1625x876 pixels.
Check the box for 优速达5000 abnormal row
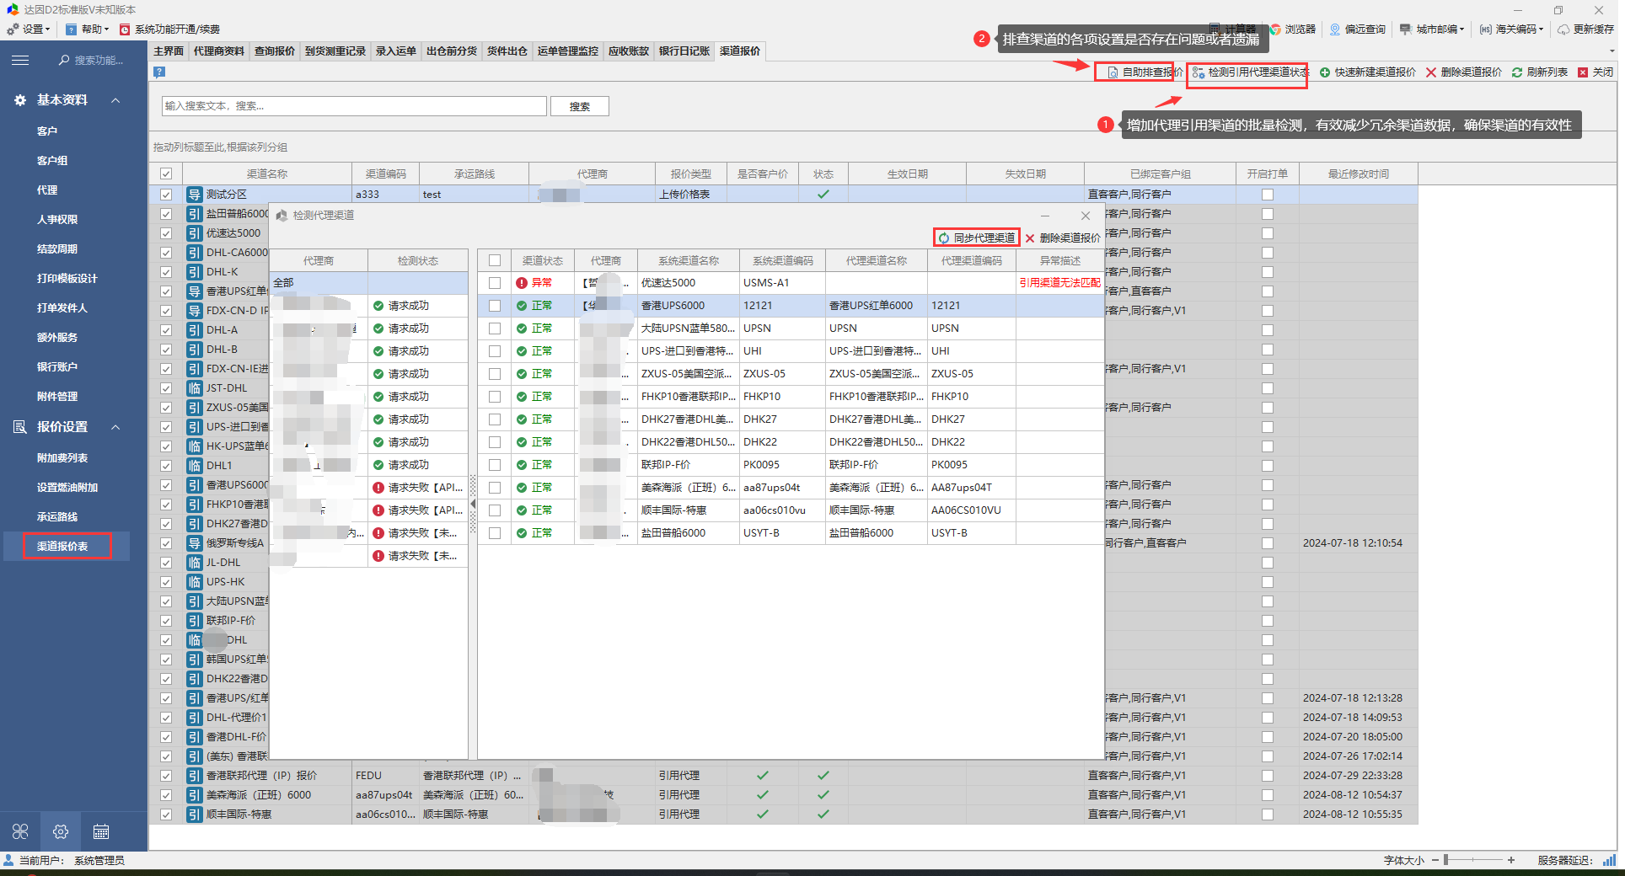pos(495,283)
